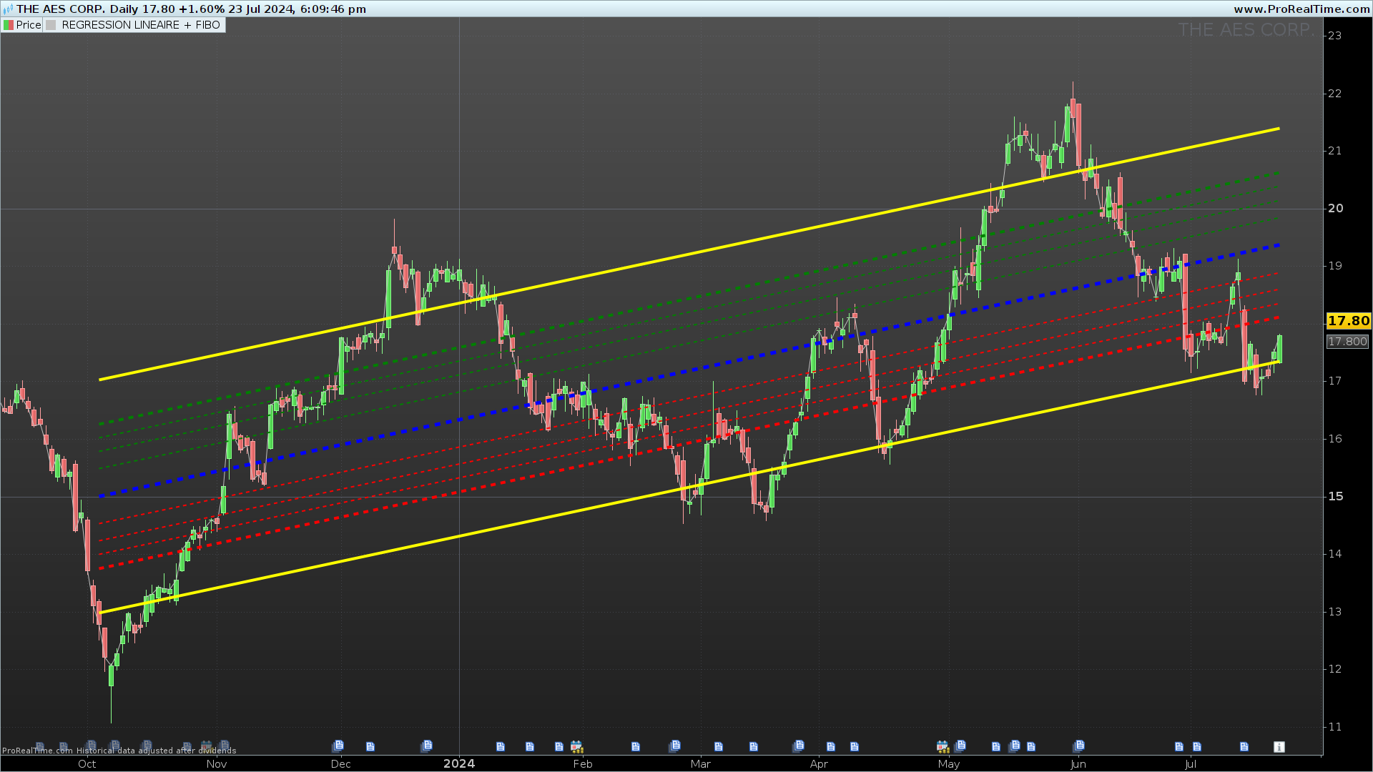
Task: Open the dividend calendar icon before May
Action: coord(943,747)
